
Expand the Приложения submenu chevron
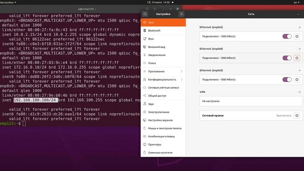181,71
